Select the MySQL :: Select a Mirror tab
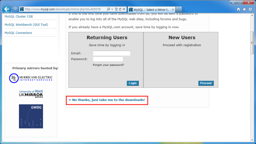 pos(151,10)
